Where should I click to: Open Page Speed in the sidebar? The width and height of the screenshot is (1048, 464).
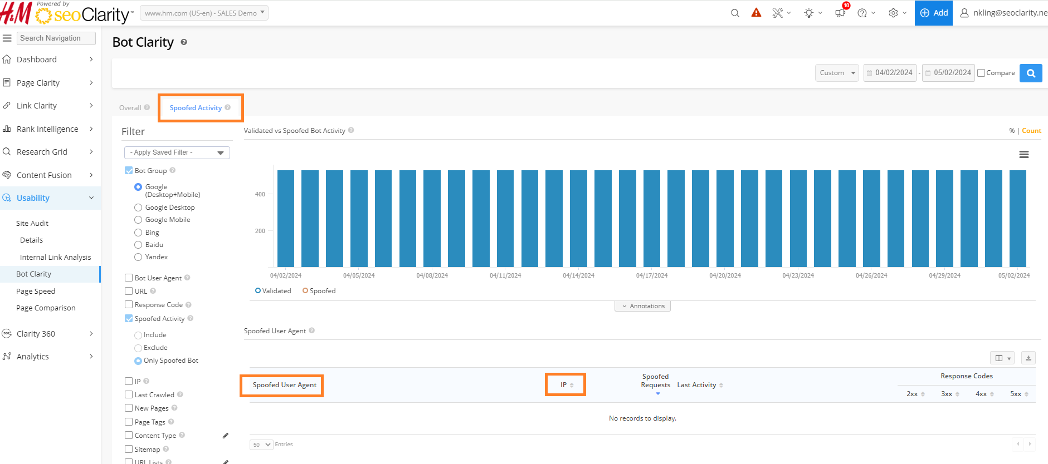pyautogui.click(x=36, y=291)
